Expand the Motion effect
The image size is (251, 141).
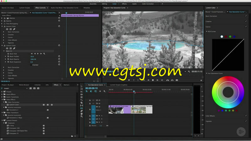click(x=2, y=18)
